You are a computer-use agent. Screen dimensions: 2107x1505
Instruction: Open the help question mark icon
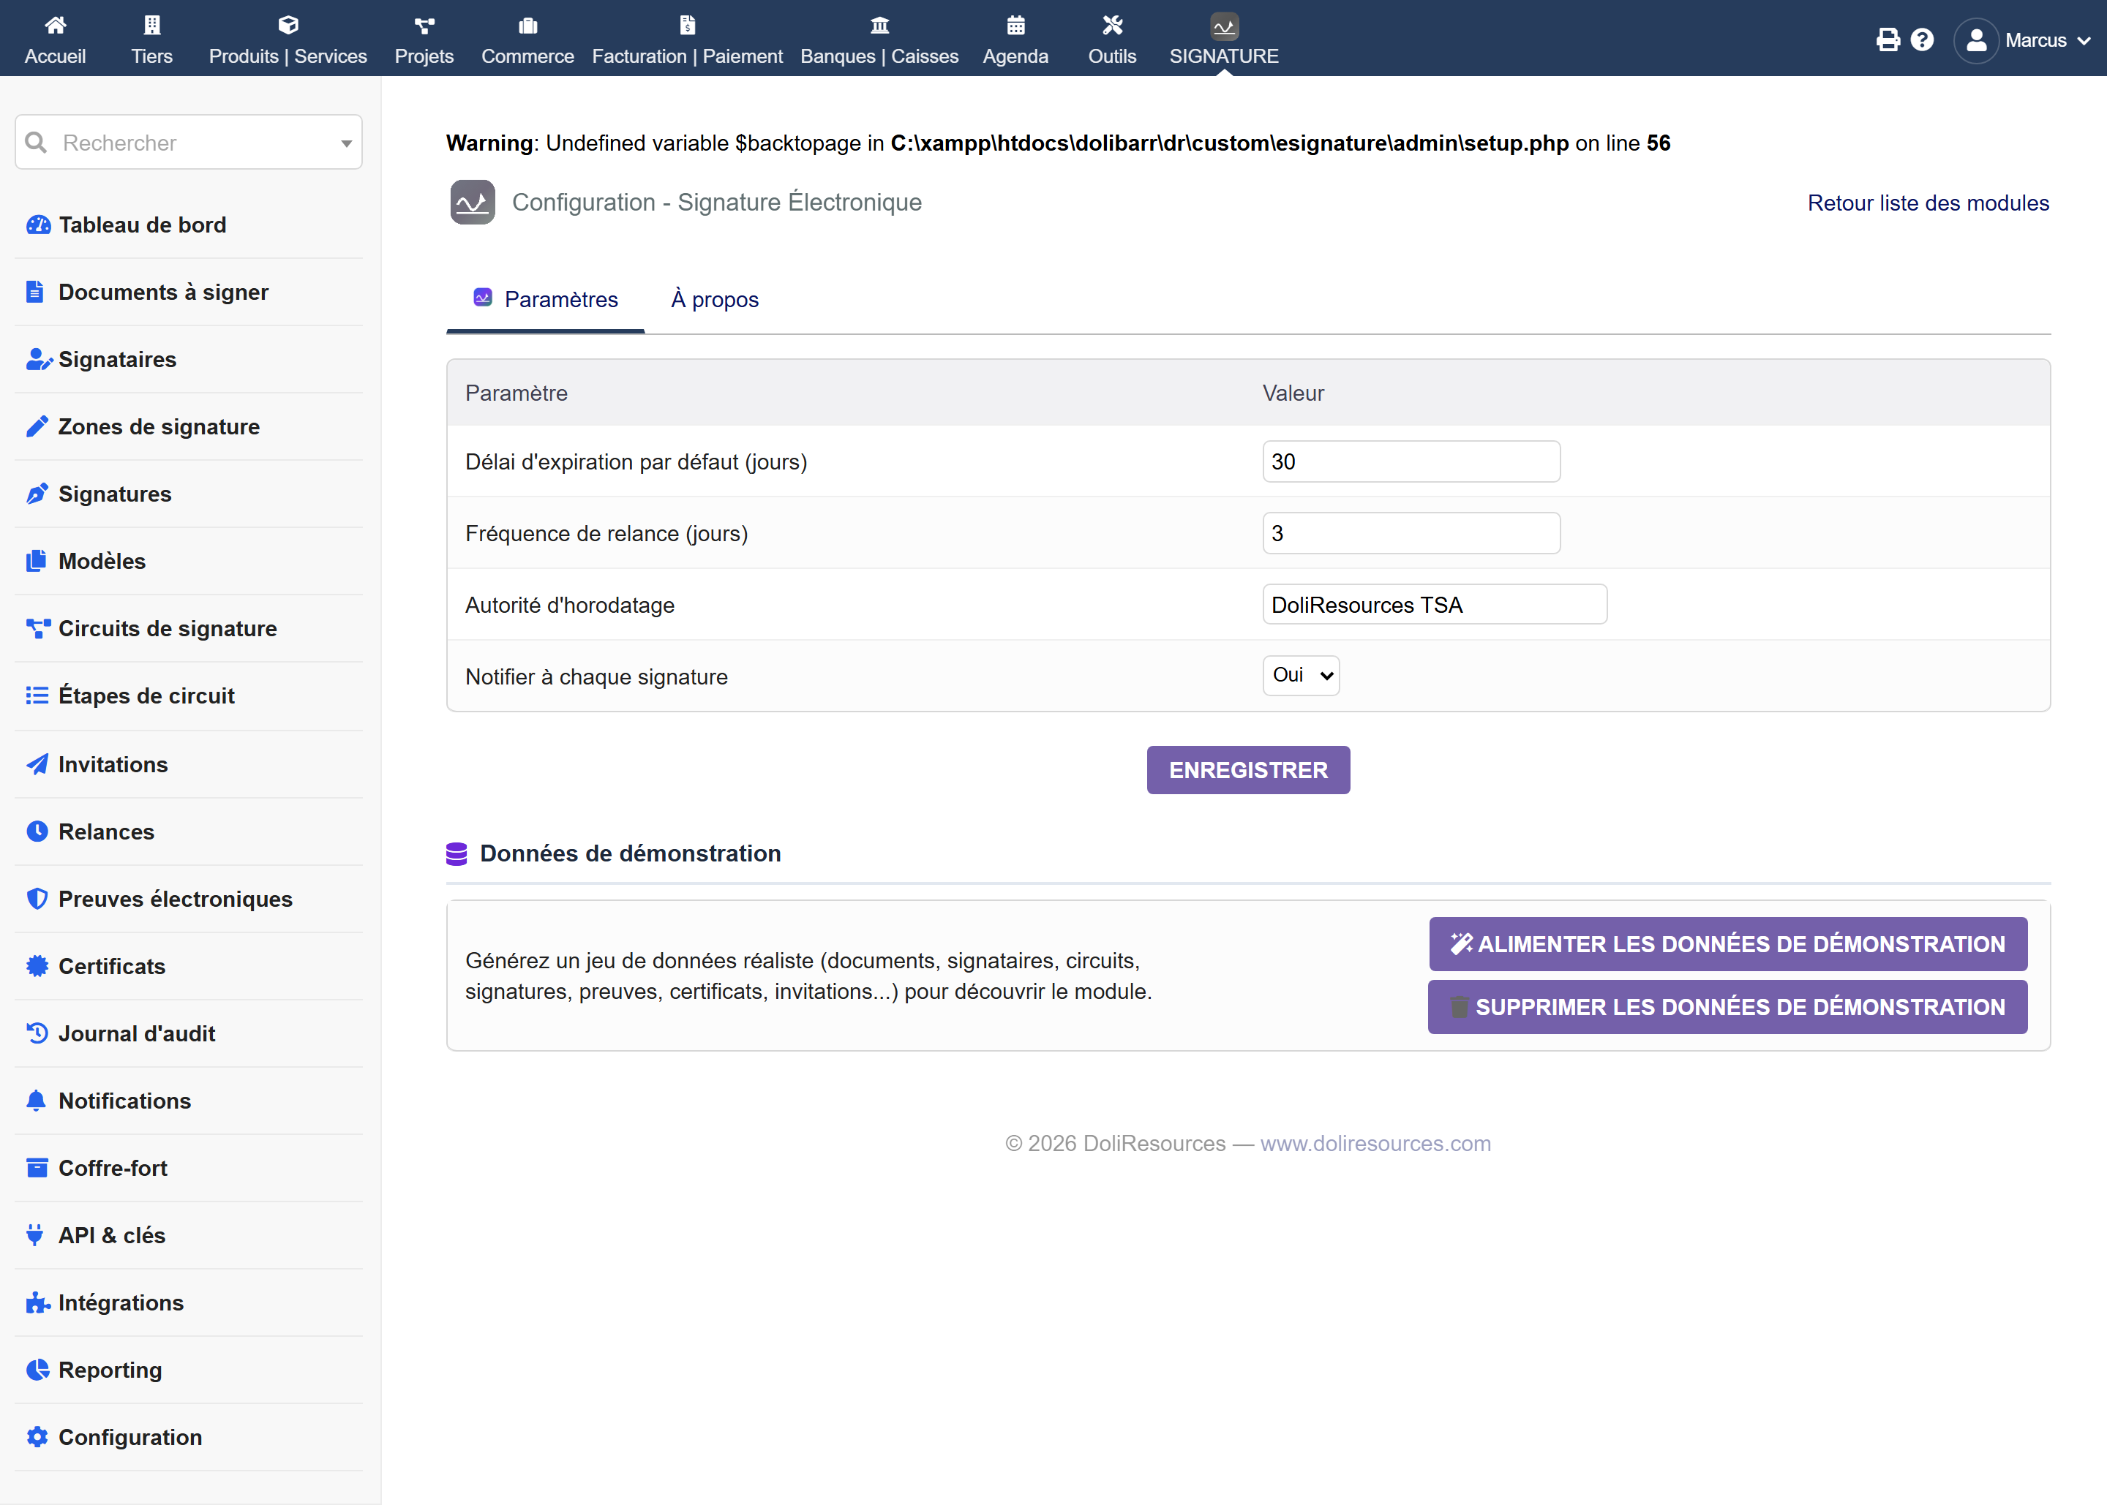[1923, 39]
